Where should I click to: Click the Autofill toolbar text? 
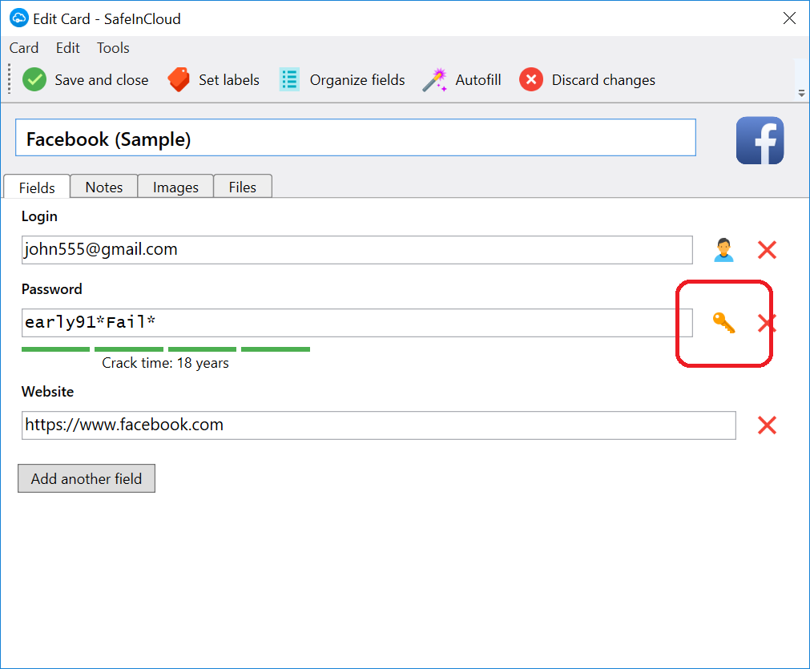tap(478, 80)
